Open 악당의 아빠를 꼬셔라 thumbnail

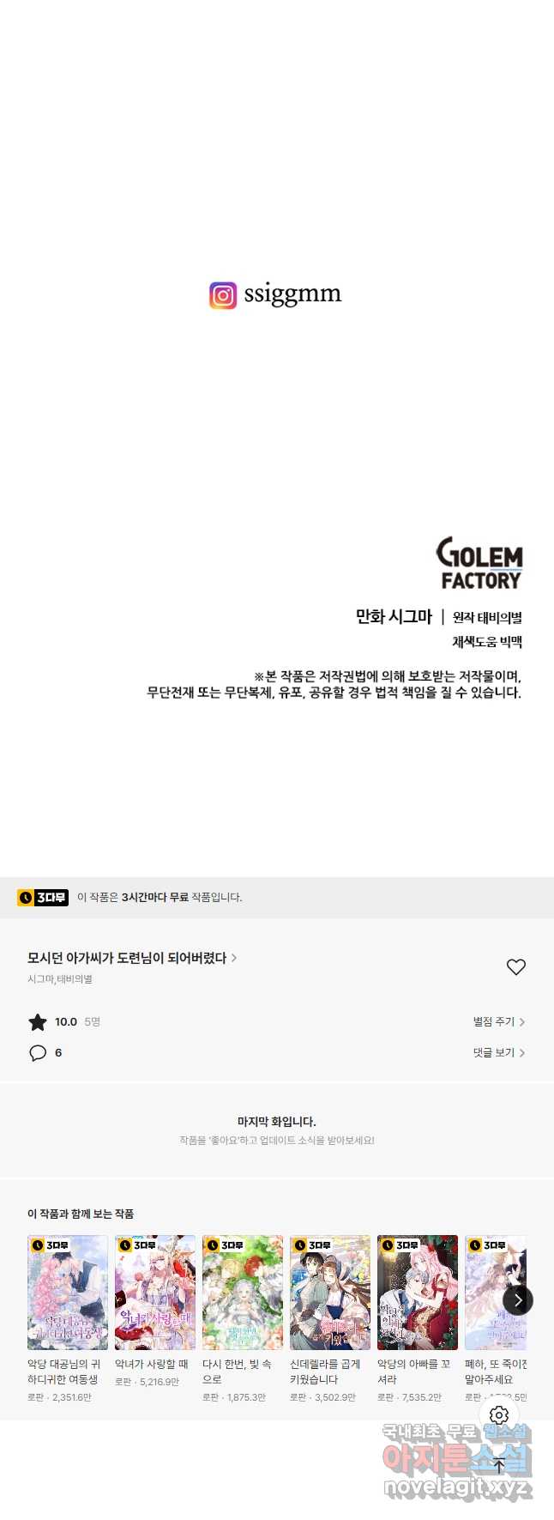(x=418, y=1293)
